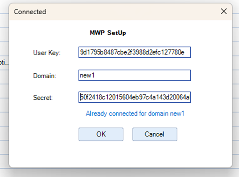Click inside the Domain text box

point(134,75)
